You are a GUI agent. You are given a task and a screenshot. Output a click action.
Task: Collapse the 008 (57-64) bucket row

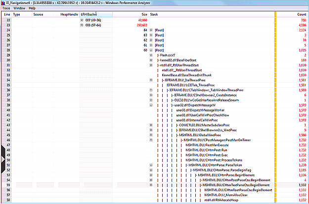point(82,25)
